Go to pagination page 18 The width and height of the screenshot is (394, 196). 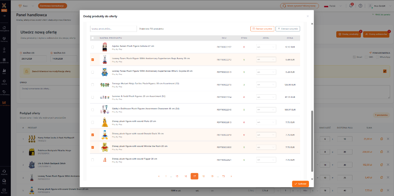(x=203, y=176)
